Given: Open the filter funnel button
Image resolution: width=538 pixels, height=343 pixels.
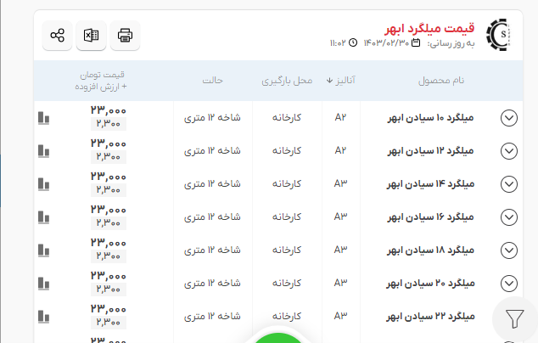Looking at the screenshot, I should pyautogui.click(x=515, y=318).
